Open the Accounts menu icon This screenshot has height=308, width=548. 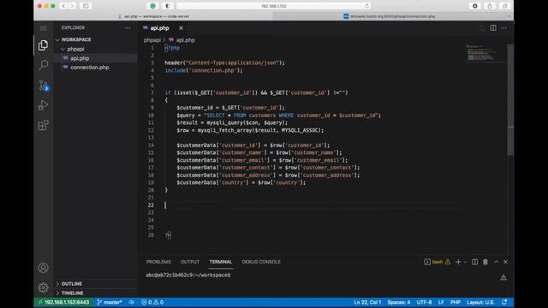tap(44, 268)
